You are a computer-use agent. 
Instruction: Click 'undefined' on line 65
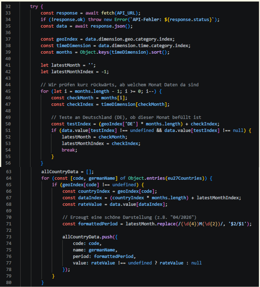(124, 185)
